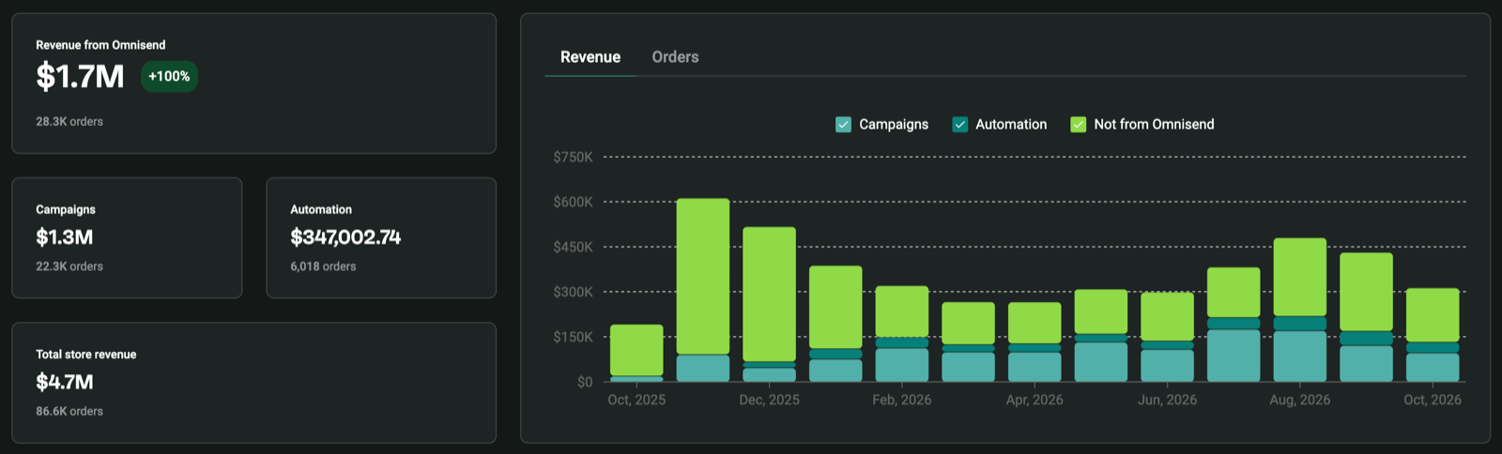The height and width of the screenshot is (454, 1502).
Task: Click the Aug, 2026 axis label
Action: tap(1300, 400)
